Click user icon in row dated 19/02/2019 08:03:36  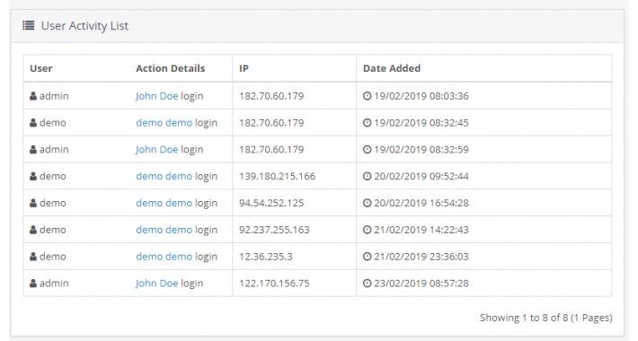(x=33, y=96)
